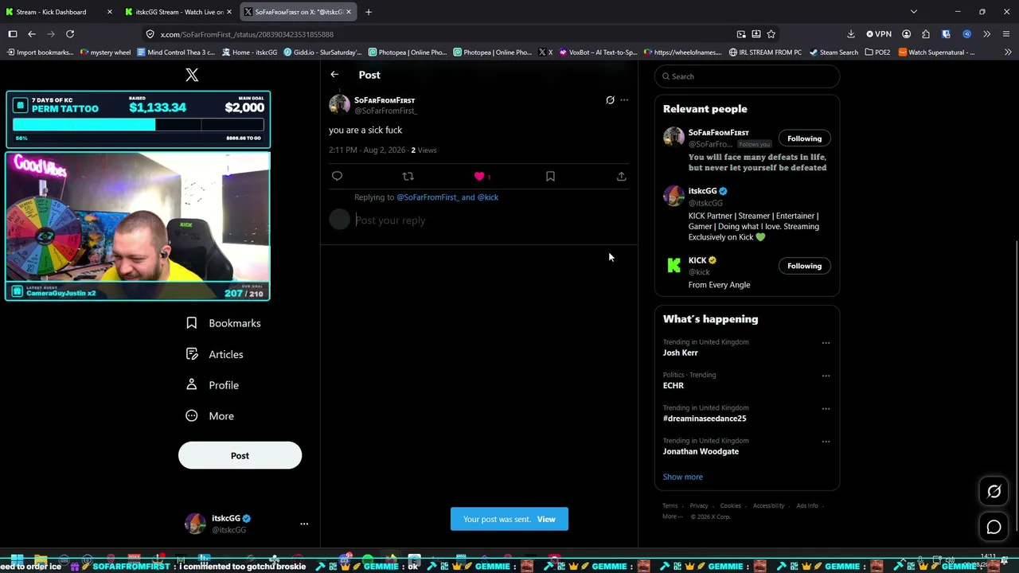1019x573 pixels.
Task: Open the Steam Search bookmark
Action: pos(833,53)
